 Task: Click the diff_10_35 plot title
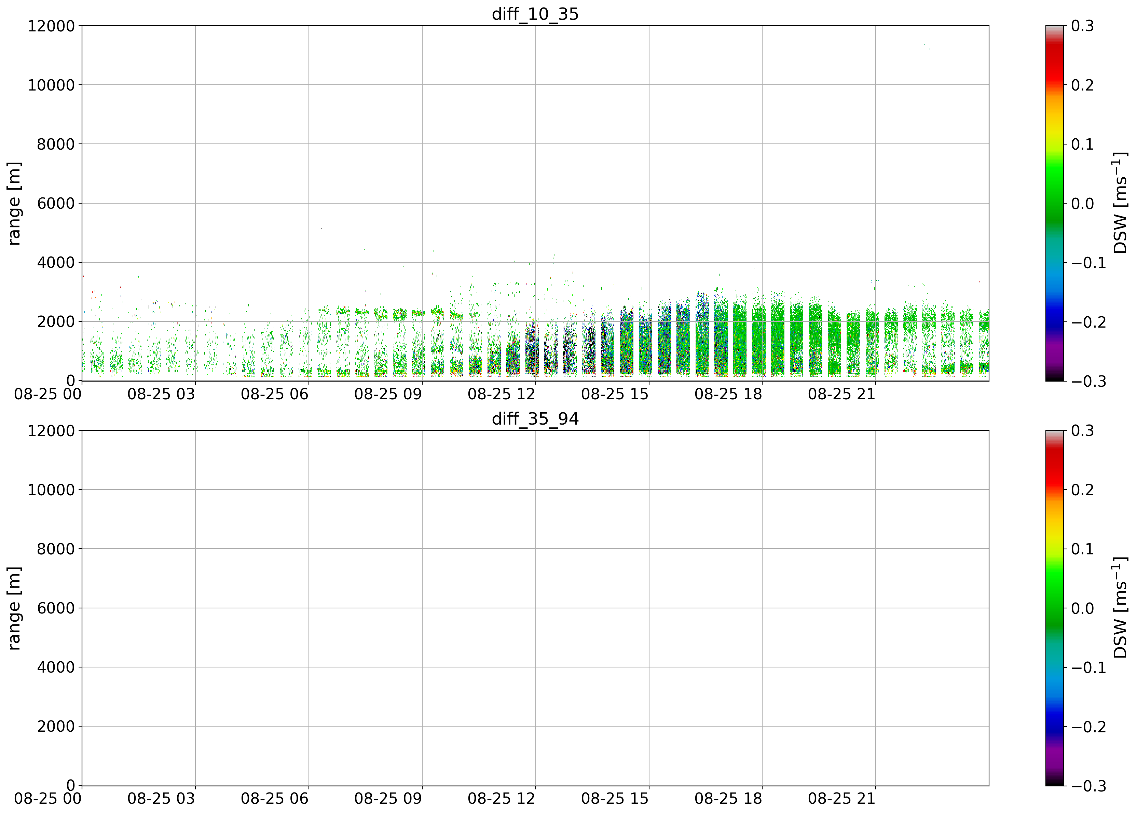(535, 14)
